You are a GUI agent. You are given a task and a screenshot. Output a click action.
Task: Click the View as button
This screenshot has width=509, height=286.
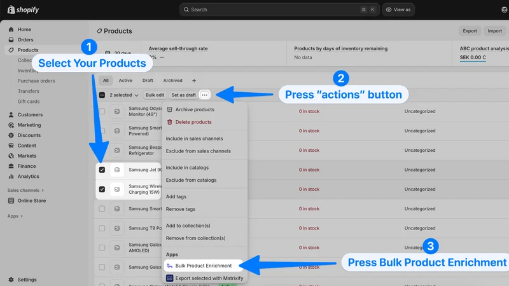tap(398, 10)
